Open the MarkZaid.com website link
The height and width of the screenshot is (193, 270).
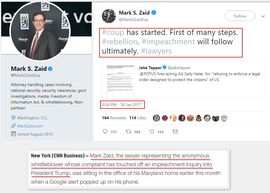tap(30, 126)
